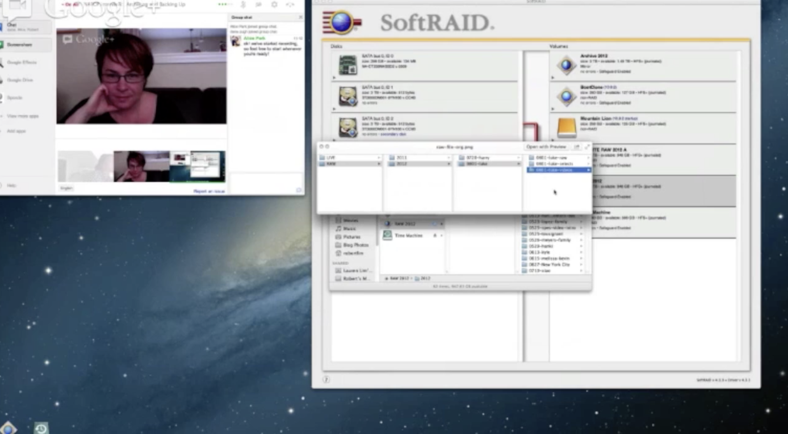Click the Open with Preview button
Image resolution: width=788 pixels, height=434 pixels.
[546, 147]
